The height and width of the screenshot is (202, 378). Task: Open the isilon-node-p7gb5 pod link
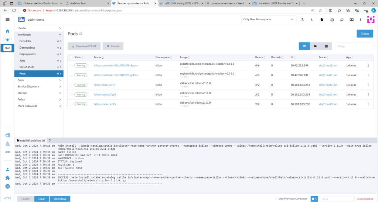105,94
